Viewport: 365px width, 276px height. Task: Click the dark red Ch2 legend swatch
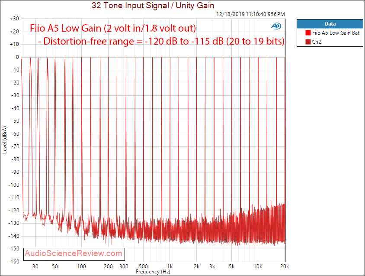pos(308,42)
